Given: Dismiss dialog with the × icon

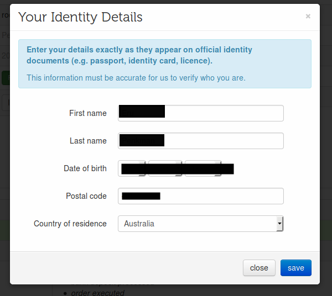Looking at the screenshot, I should tap(308, 16).
